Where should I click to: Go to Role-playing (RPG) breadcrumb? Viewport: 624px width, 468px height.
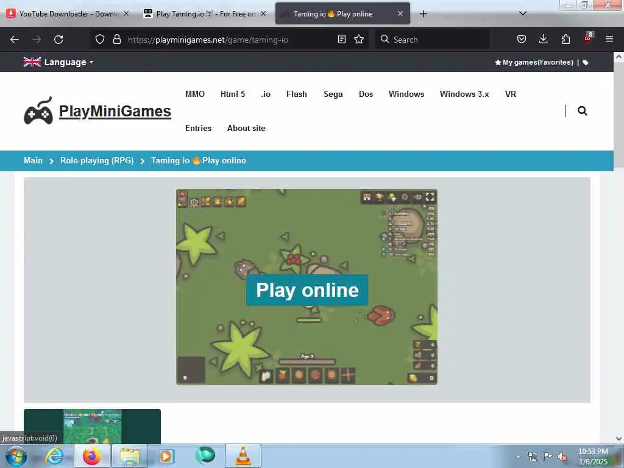(x=97, y=160)
